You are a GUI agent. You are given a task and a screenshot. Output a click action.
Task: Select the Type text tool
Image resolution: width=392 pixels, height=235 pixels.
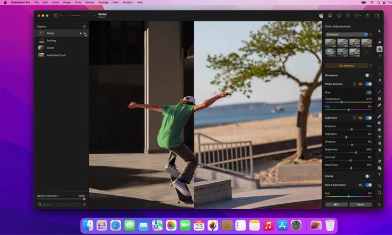pyautogui.click(x=380, y=175)
